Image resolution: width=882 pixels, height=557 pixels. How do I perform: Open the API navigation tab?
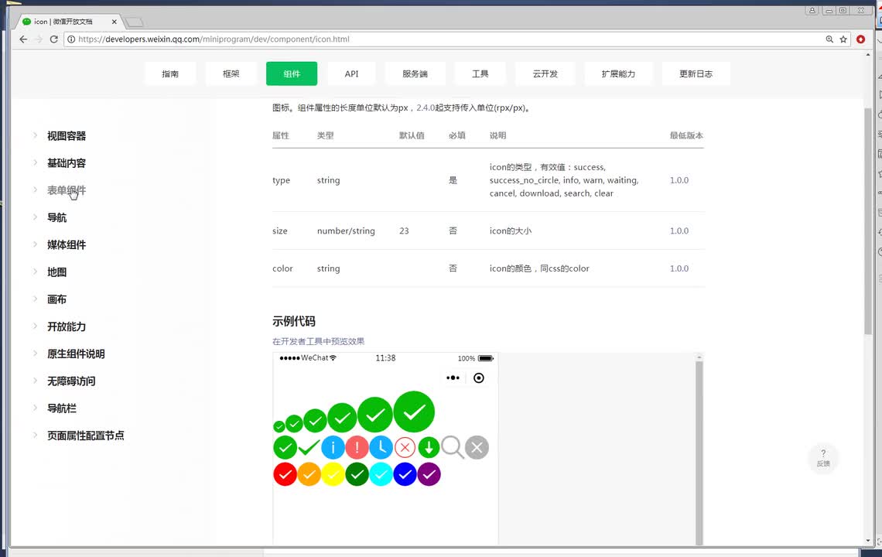click(351, 73)
